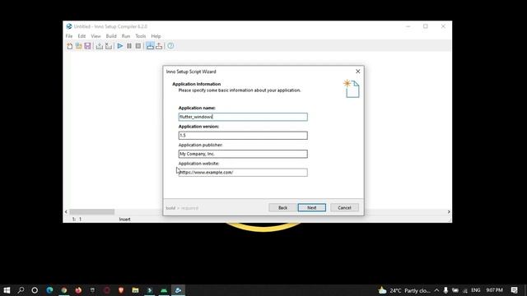
Task: Open Microsoft Edge from taskbar
Action: [x=49, y=290]
